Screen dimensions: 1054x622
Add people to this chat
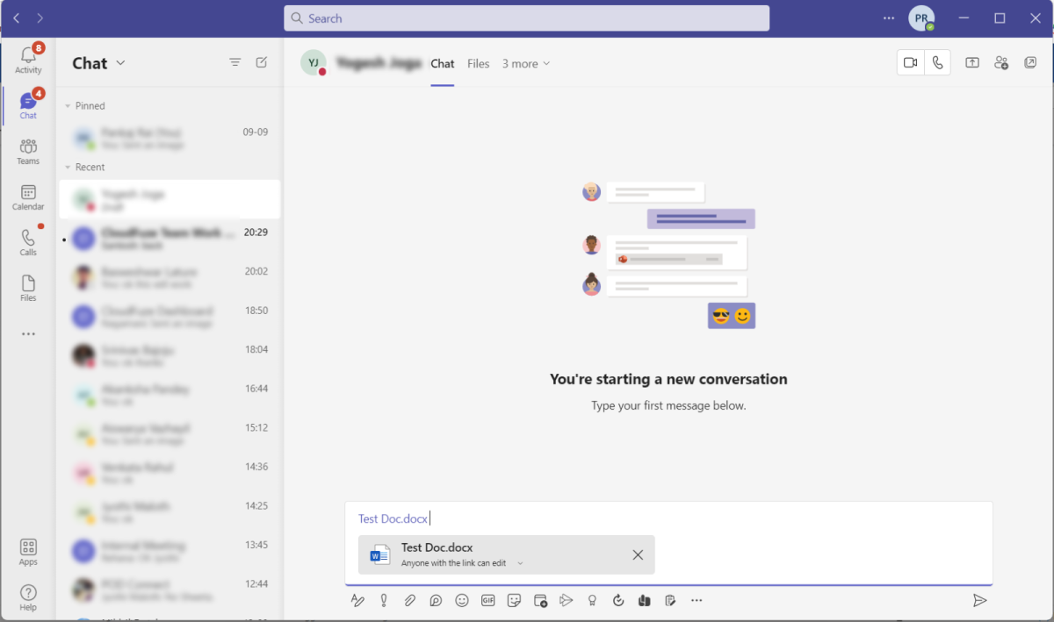click(1001, 63)
